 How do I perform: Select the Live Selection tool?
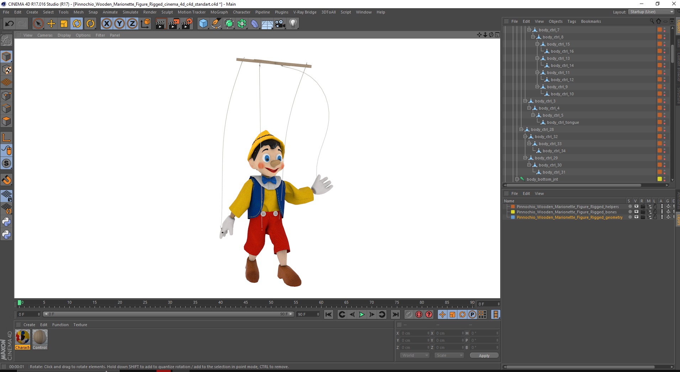point(38,24)
